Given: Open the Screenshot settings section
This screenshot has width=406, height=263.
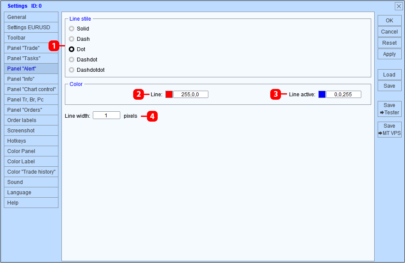Looking at the screenshot, I should [31, 131].
